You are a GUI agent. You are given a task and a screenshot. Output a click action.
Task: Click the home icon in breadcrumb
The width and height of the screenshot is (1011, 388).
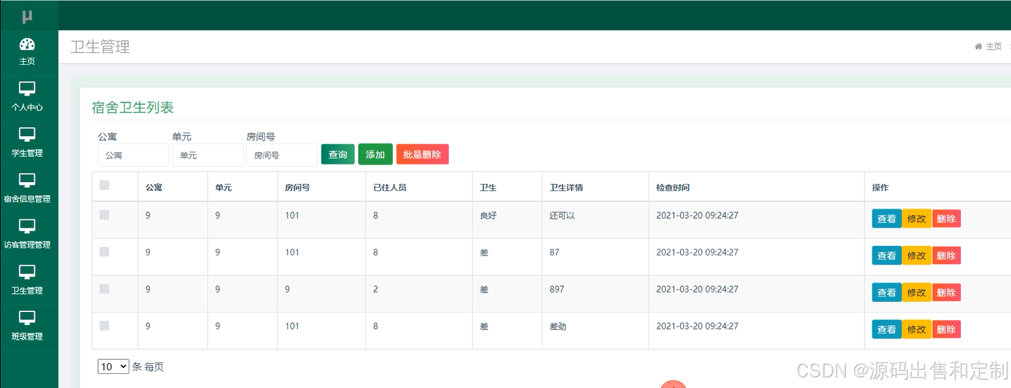pyautogui.click(x=978, y=47)
